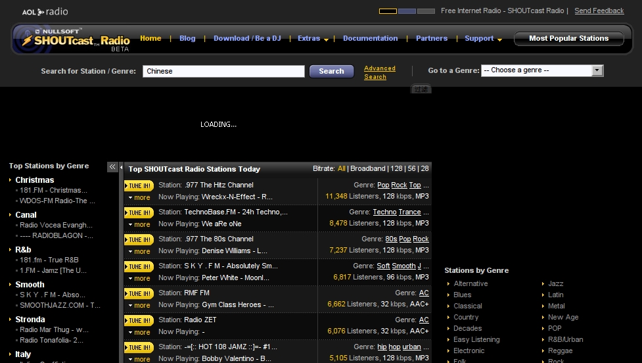Click the Send Feedback link
This screenshot has width=642, height=363.
pos(599,11)
